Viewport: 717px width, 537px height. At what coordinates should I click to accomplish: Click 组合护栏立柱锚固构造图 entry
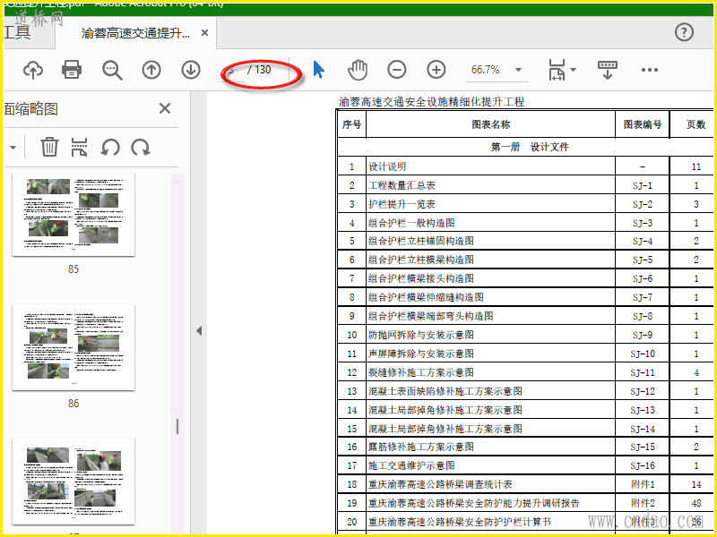tap(420, 241)
